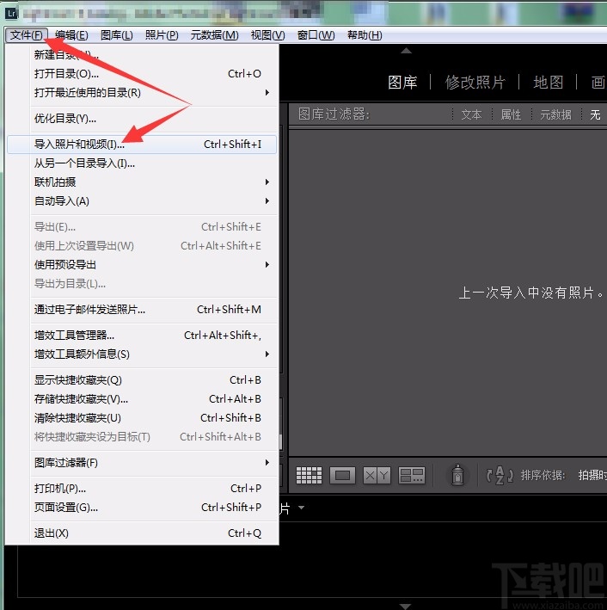The width and height of the screenshot is (607, 610).
Task: Click the Lightroom Lr app icon
Action: point(11,13)
